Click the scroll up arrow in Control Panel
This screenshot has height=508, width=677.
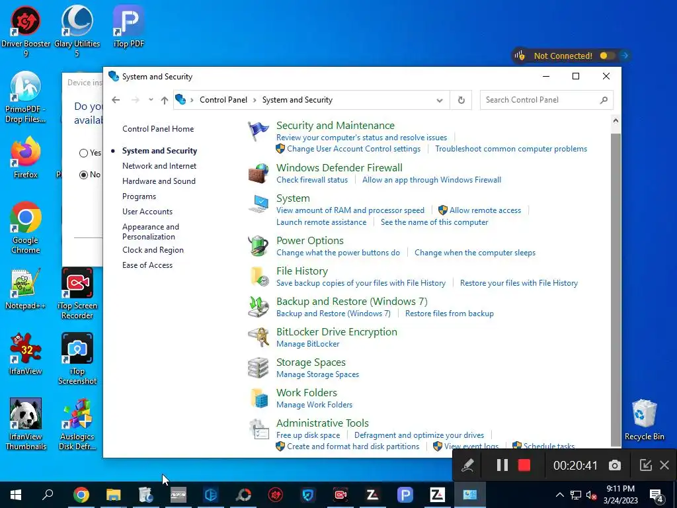(616, 121)
